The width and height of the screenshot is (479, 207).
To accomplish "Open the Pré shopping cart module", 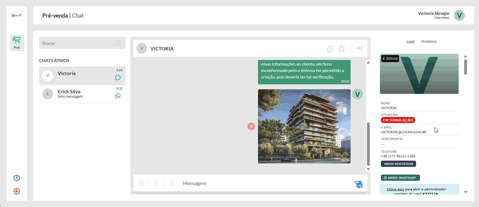I will click(17, 43).
